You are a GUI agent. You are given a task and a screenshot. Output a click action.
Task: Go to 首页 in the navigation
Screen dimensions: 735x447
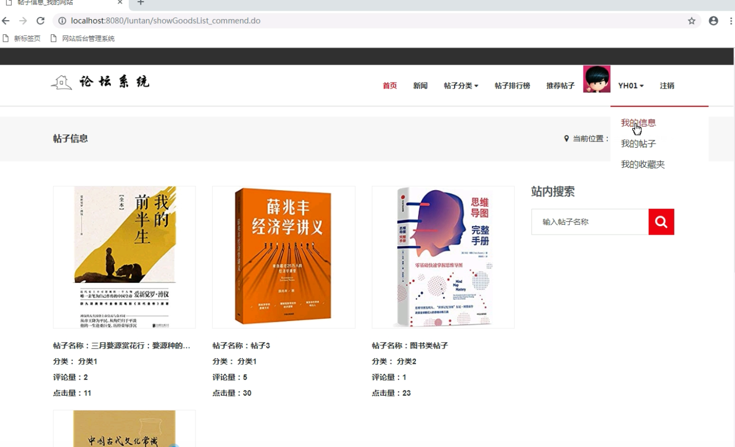pyautogui.click(x=390, y=85)
